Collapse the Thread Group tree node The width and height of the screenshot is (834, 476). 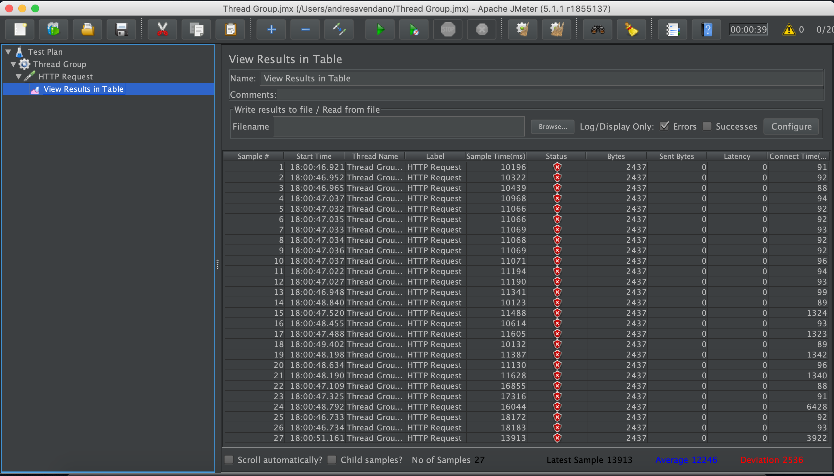[13, 64]
